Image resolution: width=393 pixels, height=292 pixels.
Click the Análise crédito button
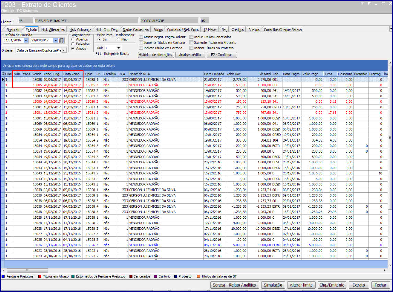[x=190, y=54]
